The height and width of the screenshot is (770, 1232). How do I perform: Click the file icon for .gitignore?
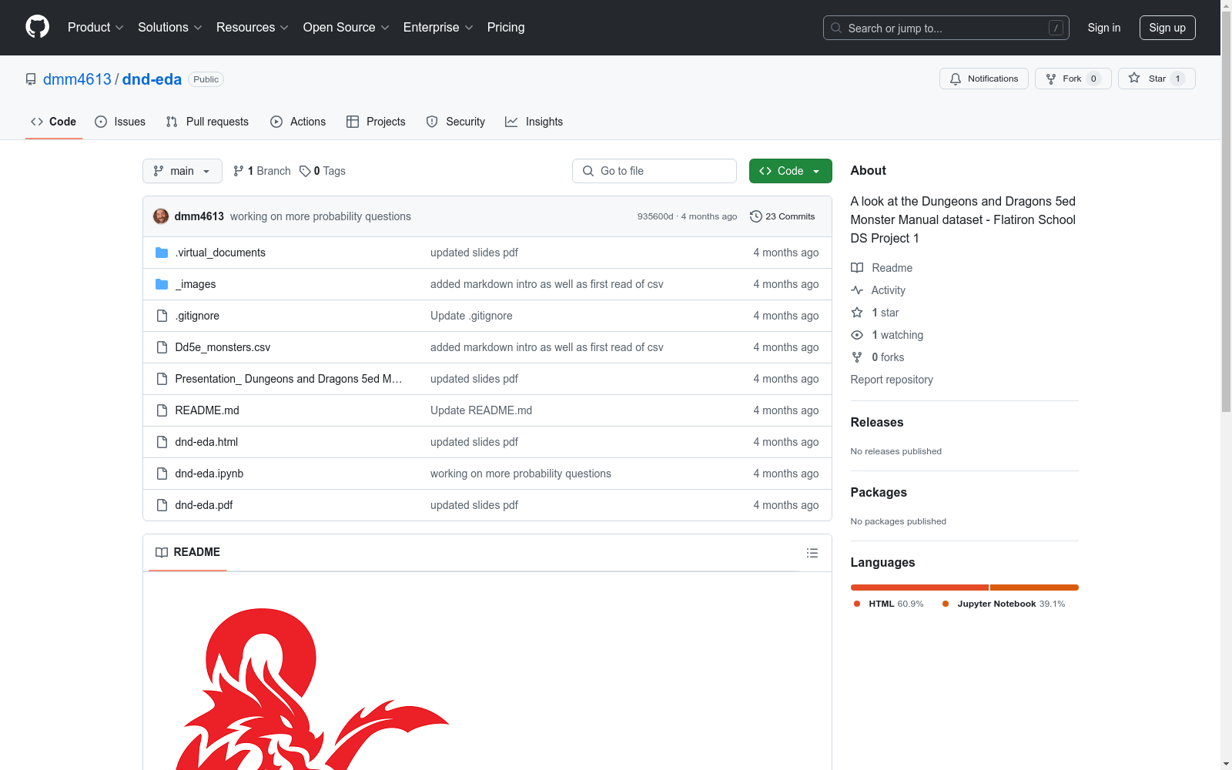point(162,316)
